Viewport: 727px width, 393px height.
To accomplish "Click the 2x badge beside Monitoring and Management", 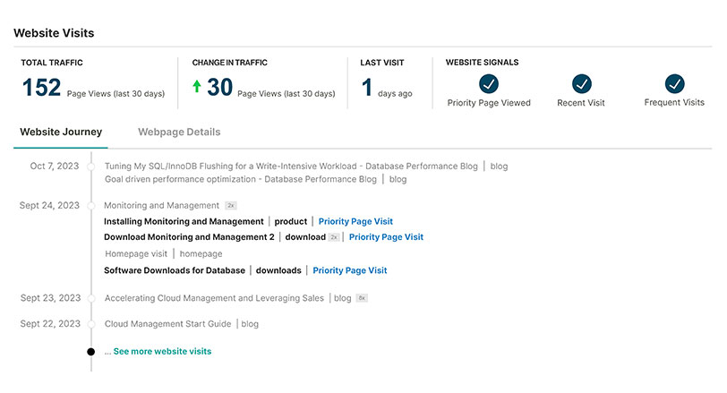I will (x=231, y=205).
